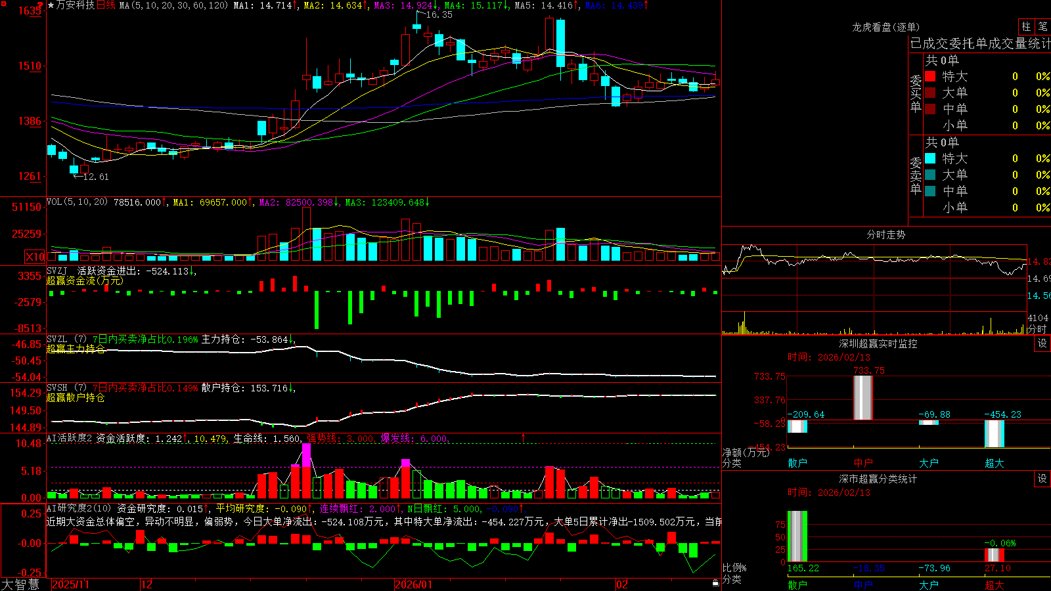Image resolution: width=1051 pixels, height=591 pixels.
Task: Select the 02 month marker on date axis
Action: click(x=622, y=584)
